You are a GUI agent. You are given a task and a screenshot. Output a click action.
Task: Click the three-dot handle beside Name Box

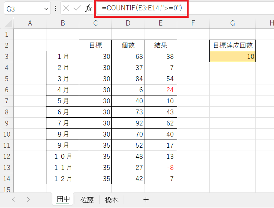(x=56, y=8)
